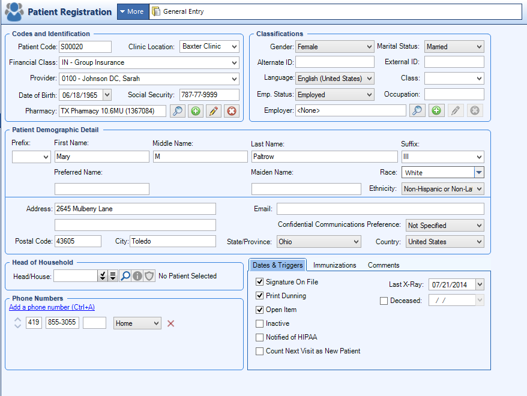
Task: Click the pencil icon to edit pharmacy
Action: click(214, 111)
